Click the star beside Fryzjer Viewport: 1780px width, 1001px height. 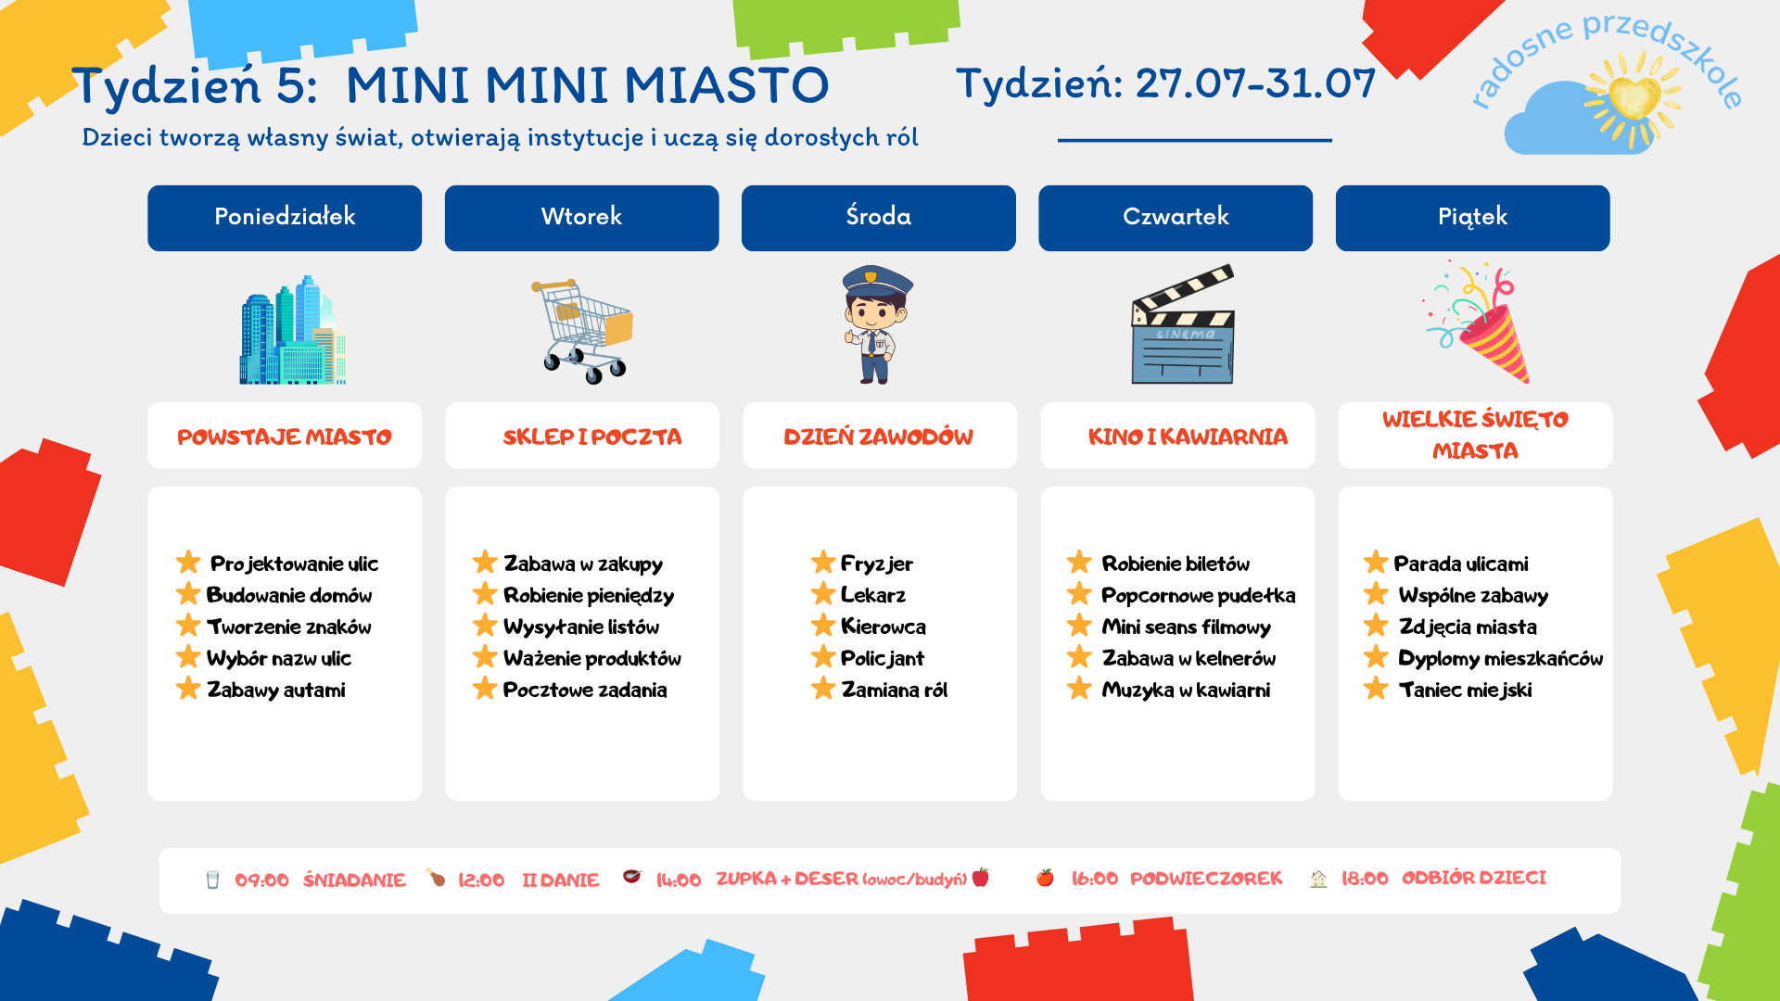(x=823, y=562)
